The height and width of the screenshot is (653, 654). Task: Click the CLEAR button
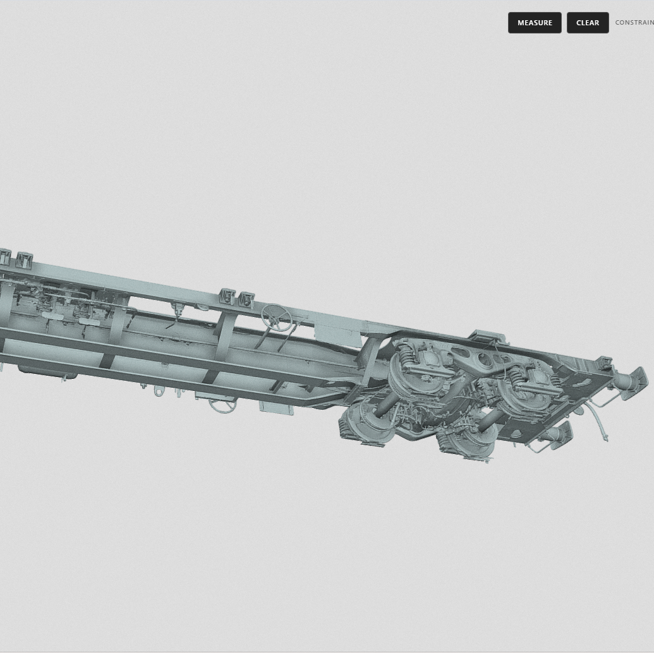click(x=587, y=23)
